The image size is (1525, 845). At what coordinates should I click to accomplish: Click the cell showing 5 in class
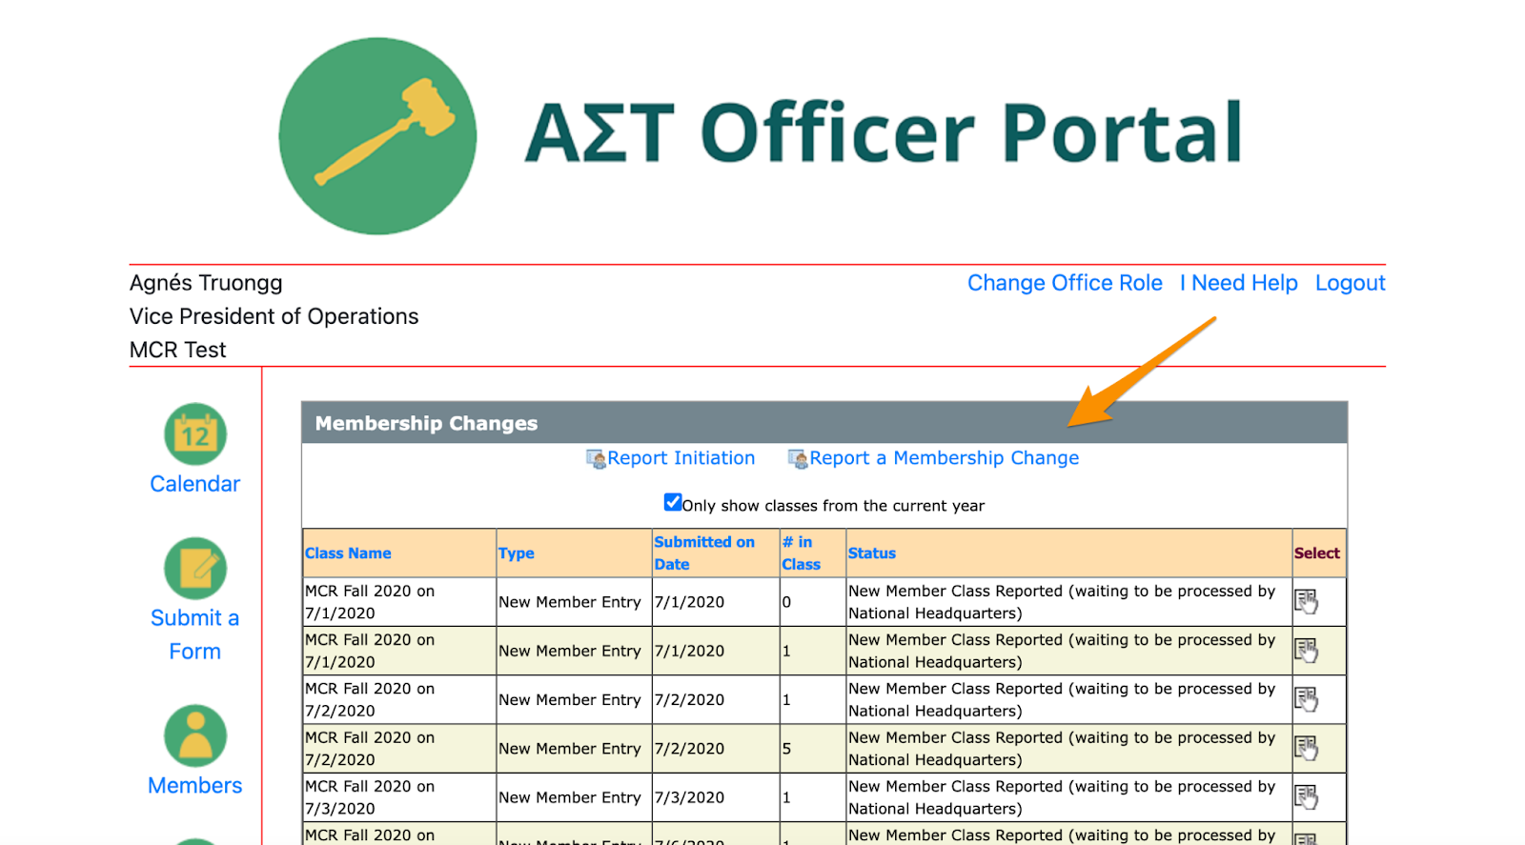click(813, 749)
